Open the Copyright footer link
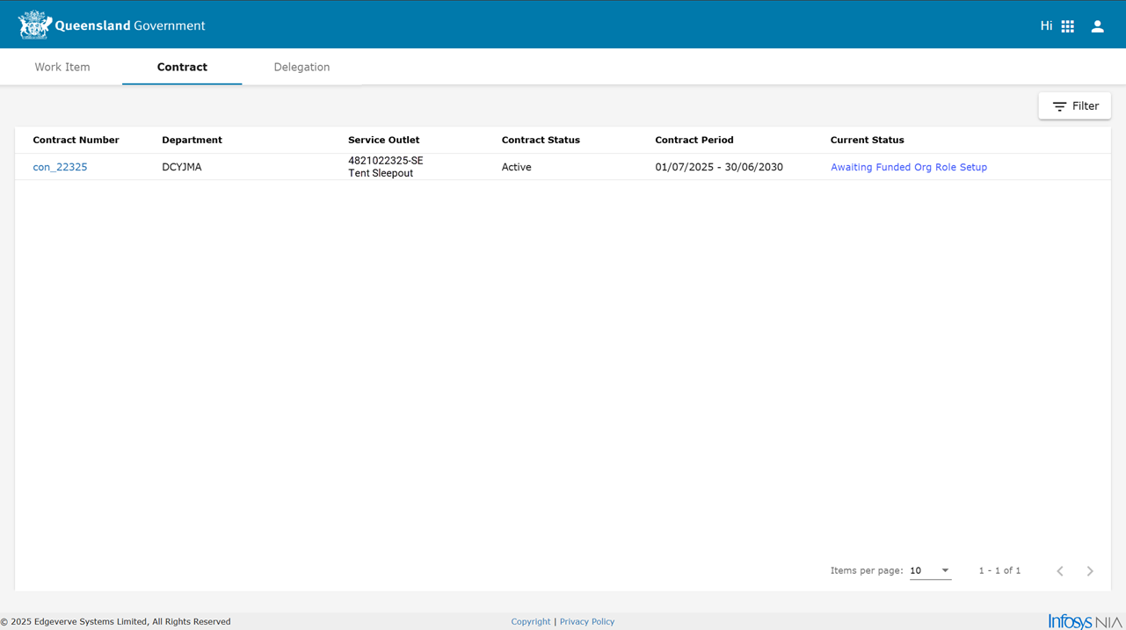Screen dimensions: 1126x630 (x=531, y=621)
